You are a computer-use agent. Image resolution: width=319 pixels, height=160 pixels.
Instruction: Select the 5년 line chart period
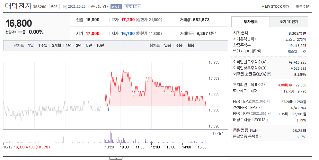[89, 45]
